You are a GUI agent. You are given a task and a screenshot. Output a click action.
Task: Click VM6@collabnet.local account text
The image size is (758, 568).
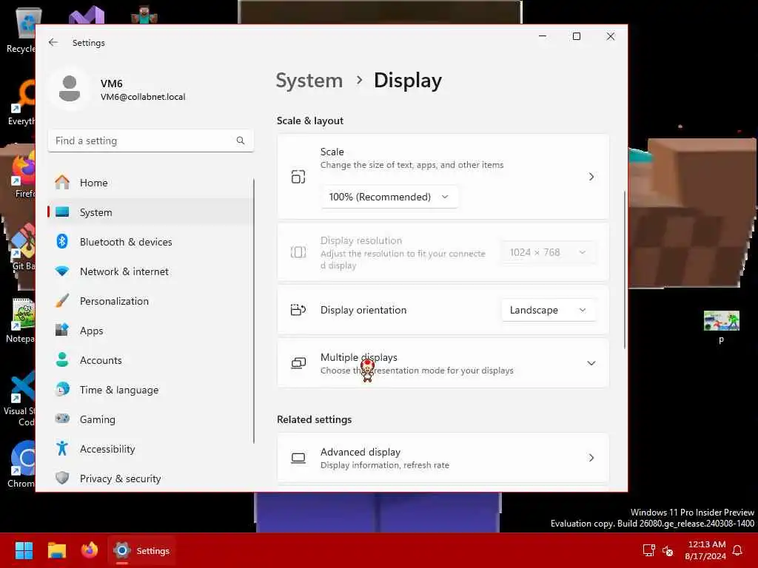tap(143, 97)
